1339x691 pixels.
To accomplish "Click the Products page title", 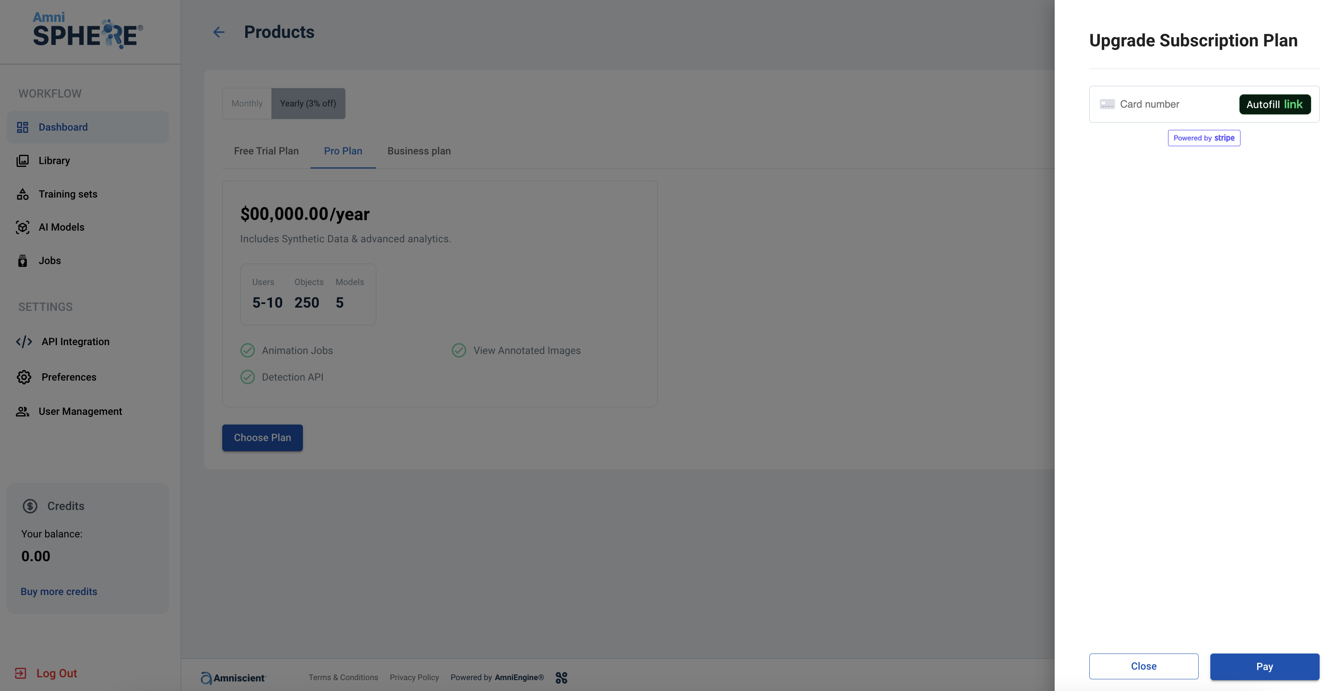I will click(279, 32).
